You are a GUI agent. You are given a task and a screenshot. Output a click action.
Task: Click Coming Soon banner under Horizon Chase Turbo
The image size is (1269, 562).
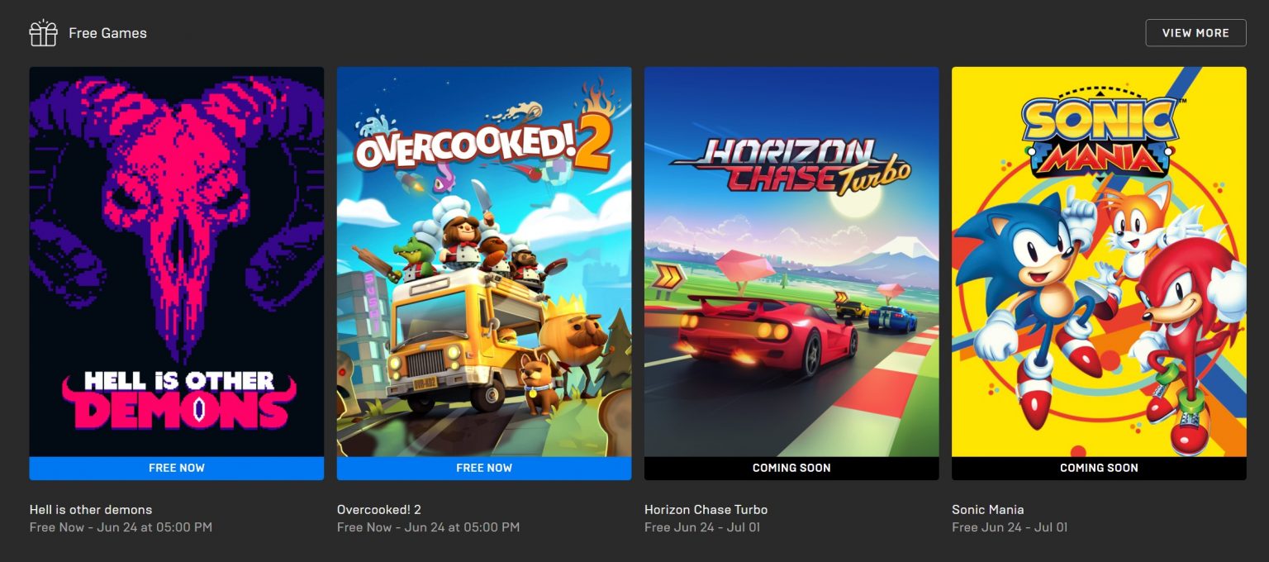click(x=791, y=468)
